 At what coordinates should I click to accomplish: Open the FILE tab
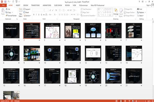point(3,5)
